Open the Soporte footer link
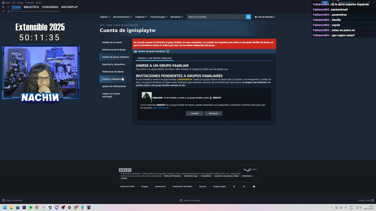Viewport: 376px width, 211px height. (x=202, y=187)
